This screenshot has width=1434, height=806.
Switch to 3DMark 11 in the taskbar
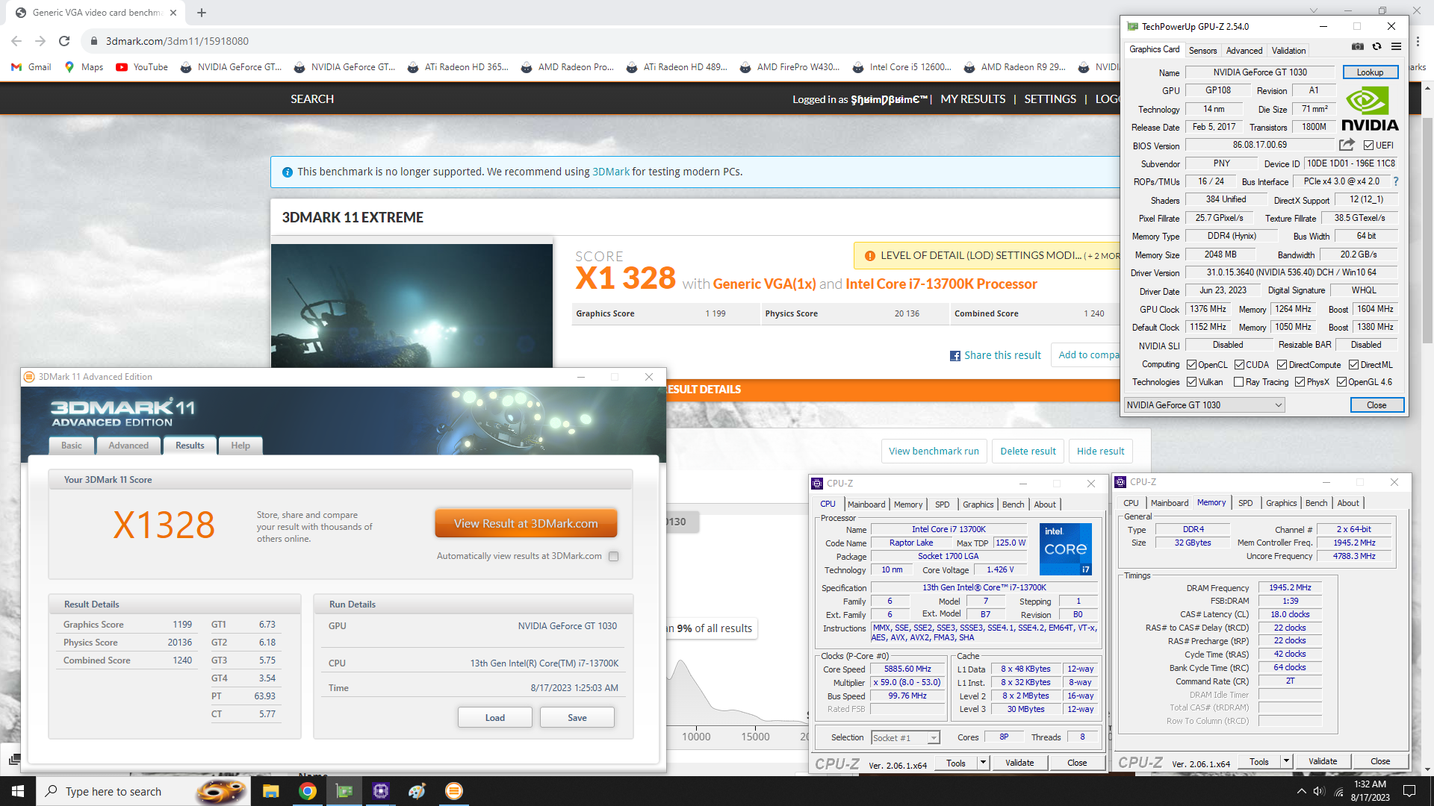453,791
